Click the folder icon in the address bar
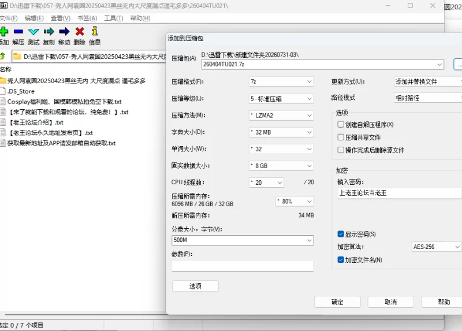 tap(17, 56)
